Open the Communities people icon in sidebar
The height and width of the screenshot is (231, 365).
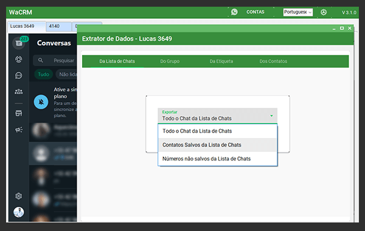click(19, 92)
